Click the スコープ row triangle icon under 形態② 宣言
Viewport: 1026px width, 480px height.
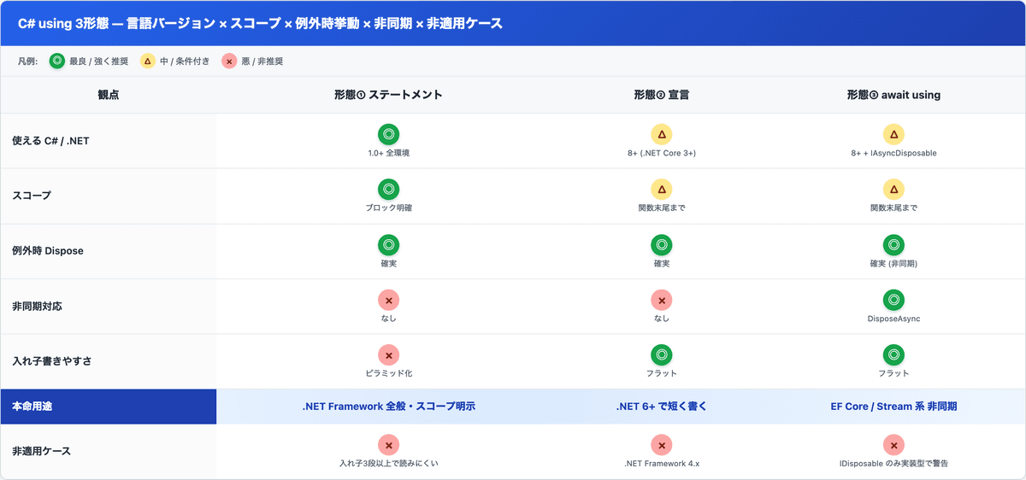click(x=661, y=190)
